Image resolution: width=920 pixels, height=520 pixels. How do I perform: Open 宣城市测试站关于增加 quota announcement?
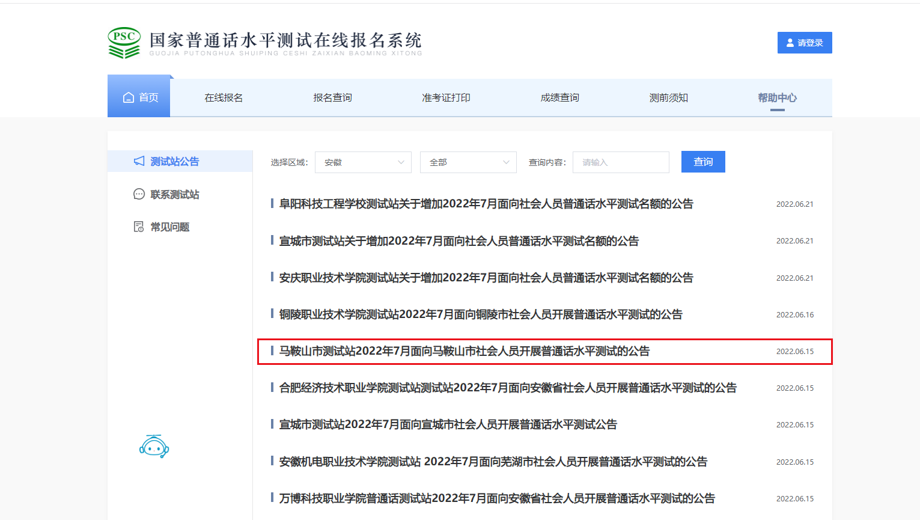coord(459,241)
